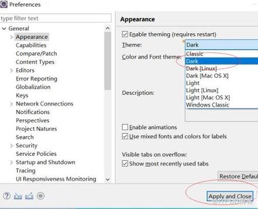The height and width of the screenshot is (209, 258).
Task: Choose Windows Classic theme option
Action: 222,104
